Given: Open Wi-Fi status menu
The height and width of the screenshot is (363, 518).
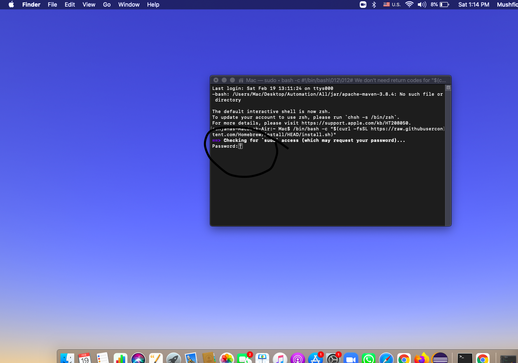Looking at the screenshot, I should (x=409, y=5).
